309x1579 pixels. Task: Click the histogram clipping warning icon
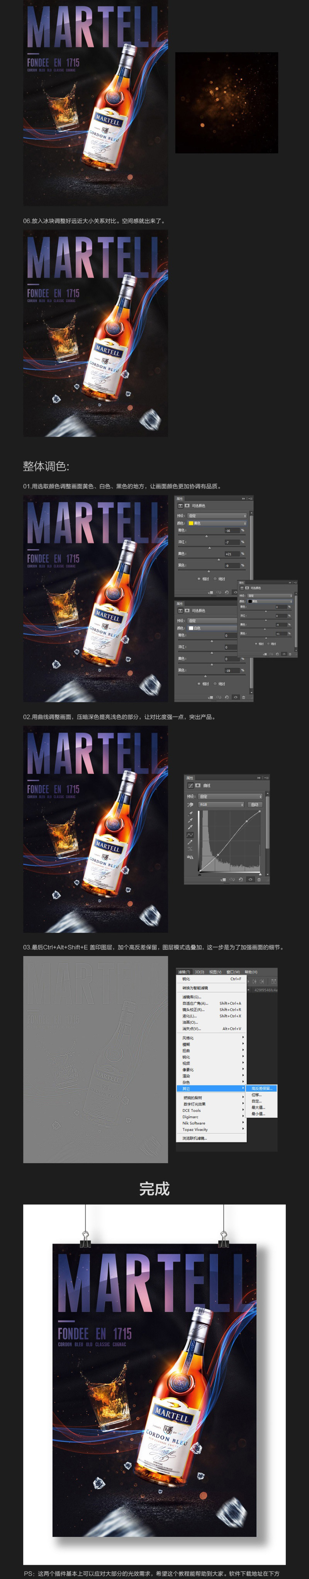point(190,857)
